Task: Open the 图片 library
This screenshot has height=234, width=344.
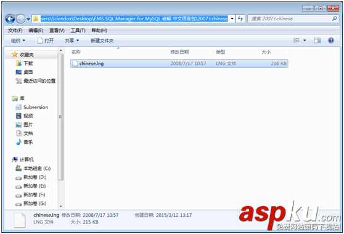Action: point(28,125)
